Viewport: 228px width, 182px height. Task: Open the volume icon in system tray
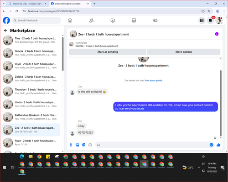pos(203,164)
